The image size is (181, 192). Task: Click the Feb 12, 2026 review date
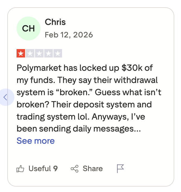pyautogui.click(x=69, y=35)
